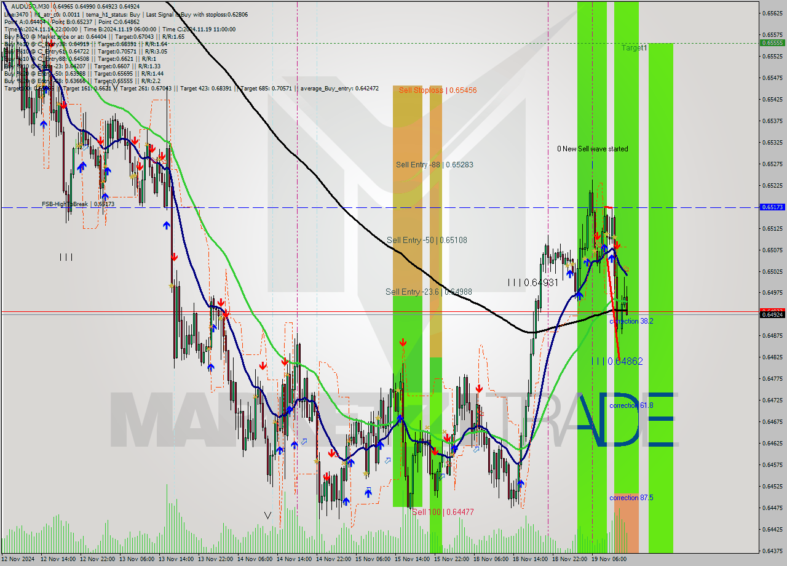This screenshot has width=787, height=566.
Task: Select the 0.64875 price axis label
Action: (772, 336)
